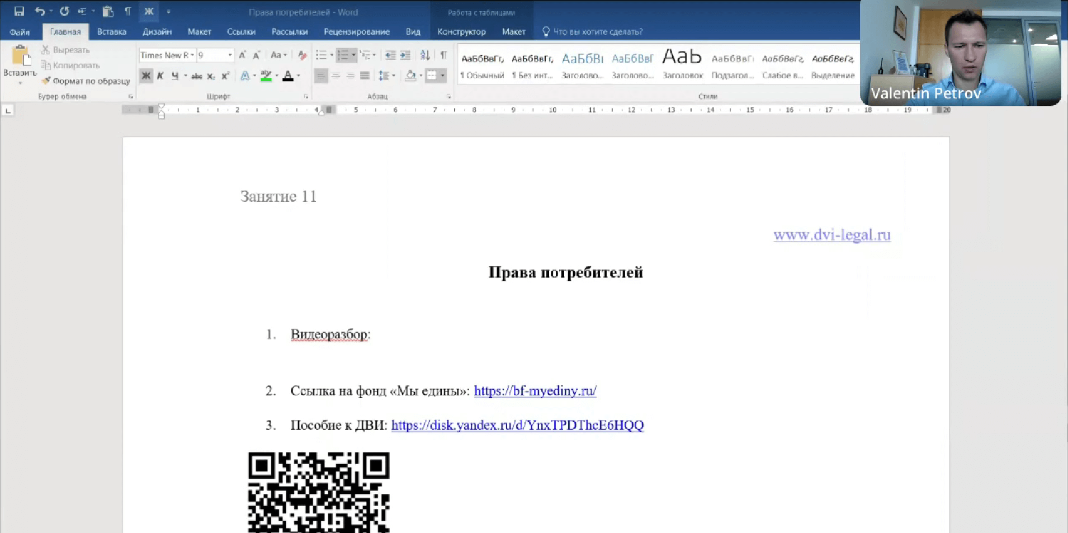Open the line spacing dropdown
Screen dimensions: 1068x533
387,76
